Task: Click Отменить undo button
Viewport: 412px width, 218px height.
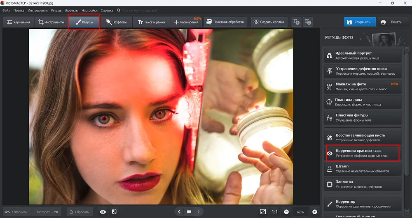Action: [16, 212]
